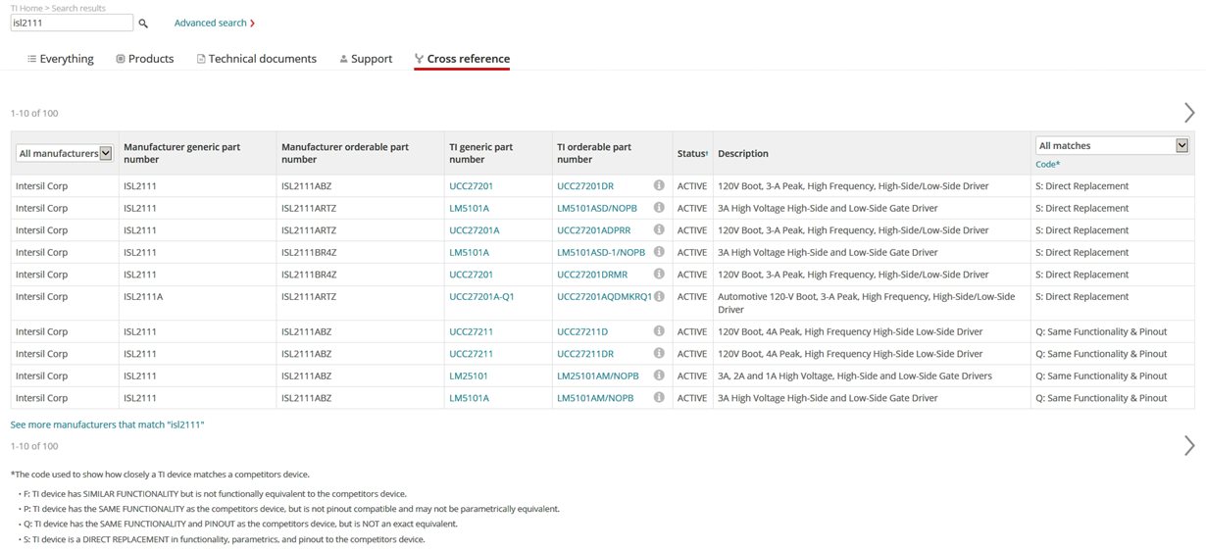This screenshot has height=552, width=1206.
Task: Open info icon for LM25101AM/NOPB
Action: [659, 376]
